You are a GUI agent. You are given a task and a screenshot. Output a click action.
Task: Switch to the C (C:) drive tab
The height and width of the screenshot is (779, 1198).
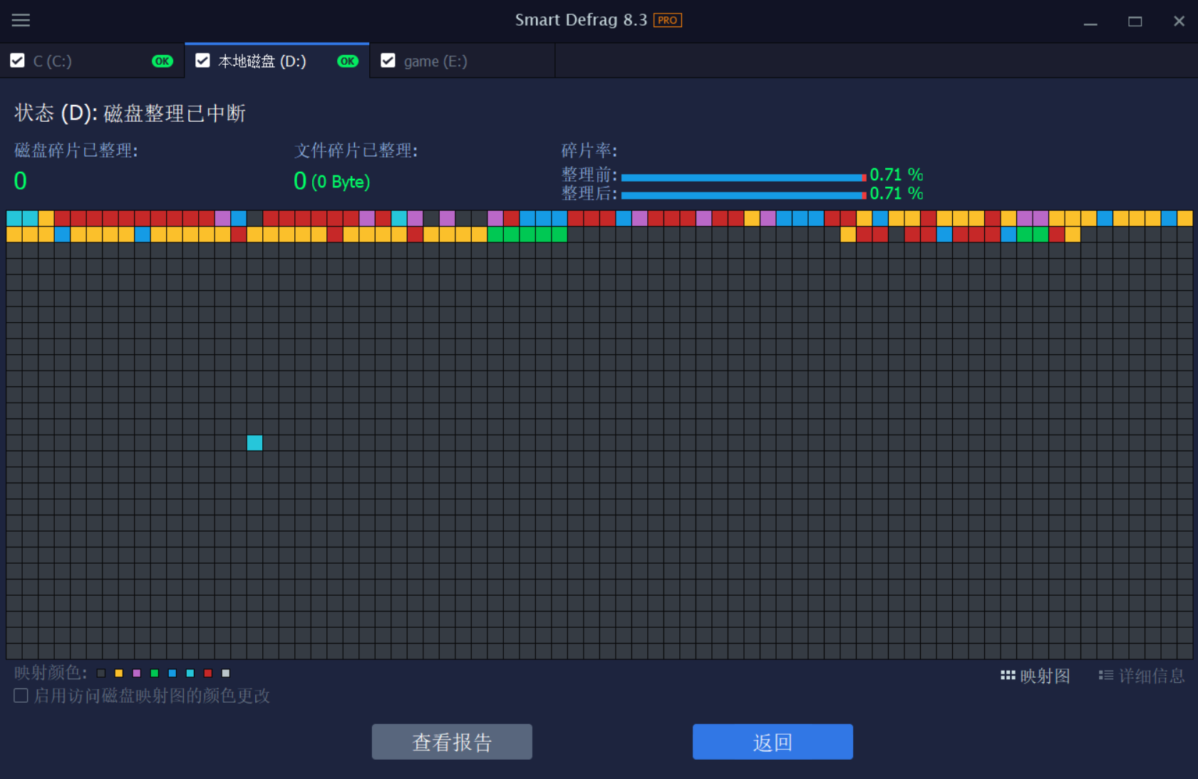pyautogui.click(x=93, y=61)
